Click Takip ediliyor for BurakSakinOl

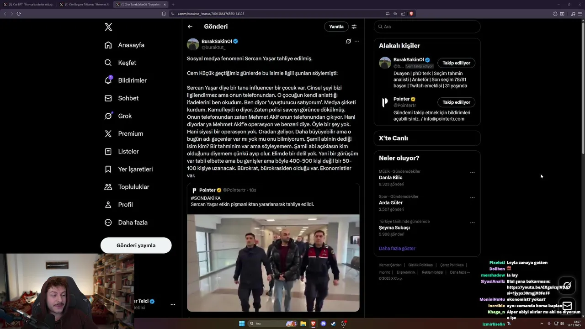pyautogui.click(x=456, y=63)
